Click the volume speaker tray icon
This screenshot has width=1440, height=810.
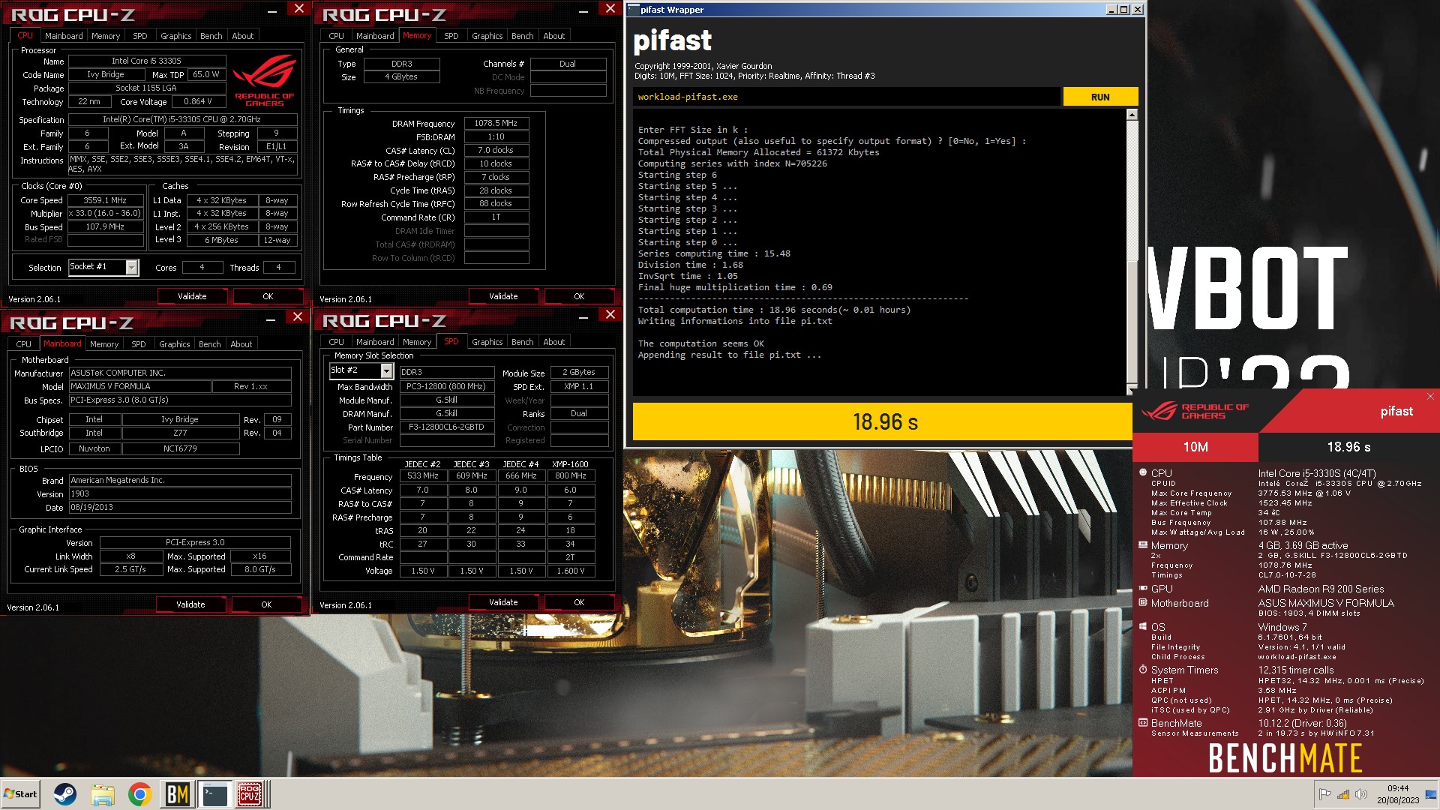pyautogui.click(x=1360, y=794)
